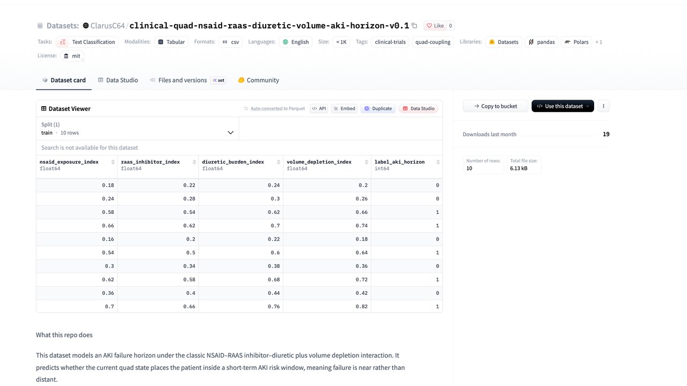Switch to the Dataset card tab

(x=64, y=80)
